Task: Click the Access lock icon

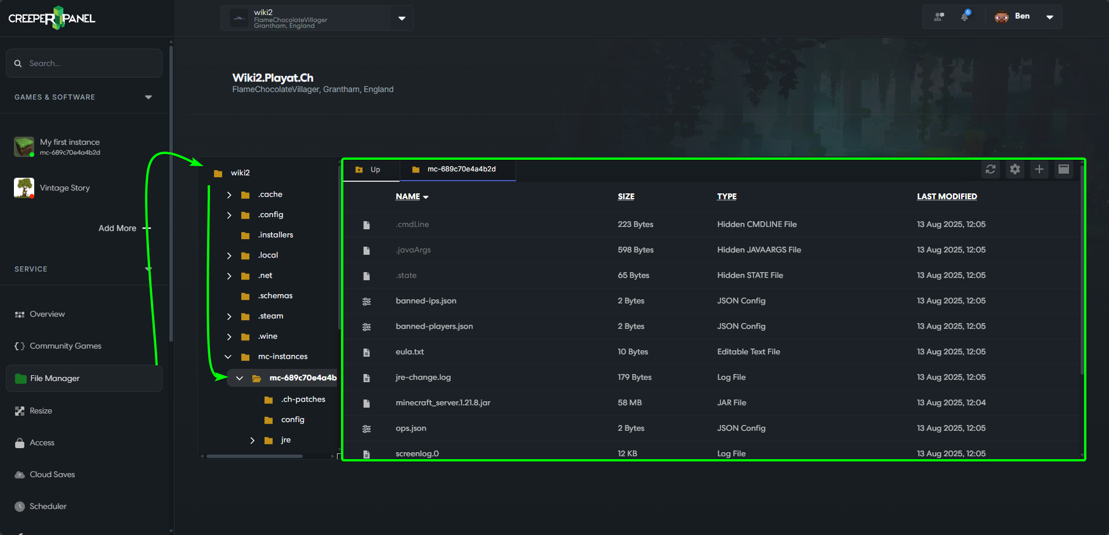Action: coord(20,443)
